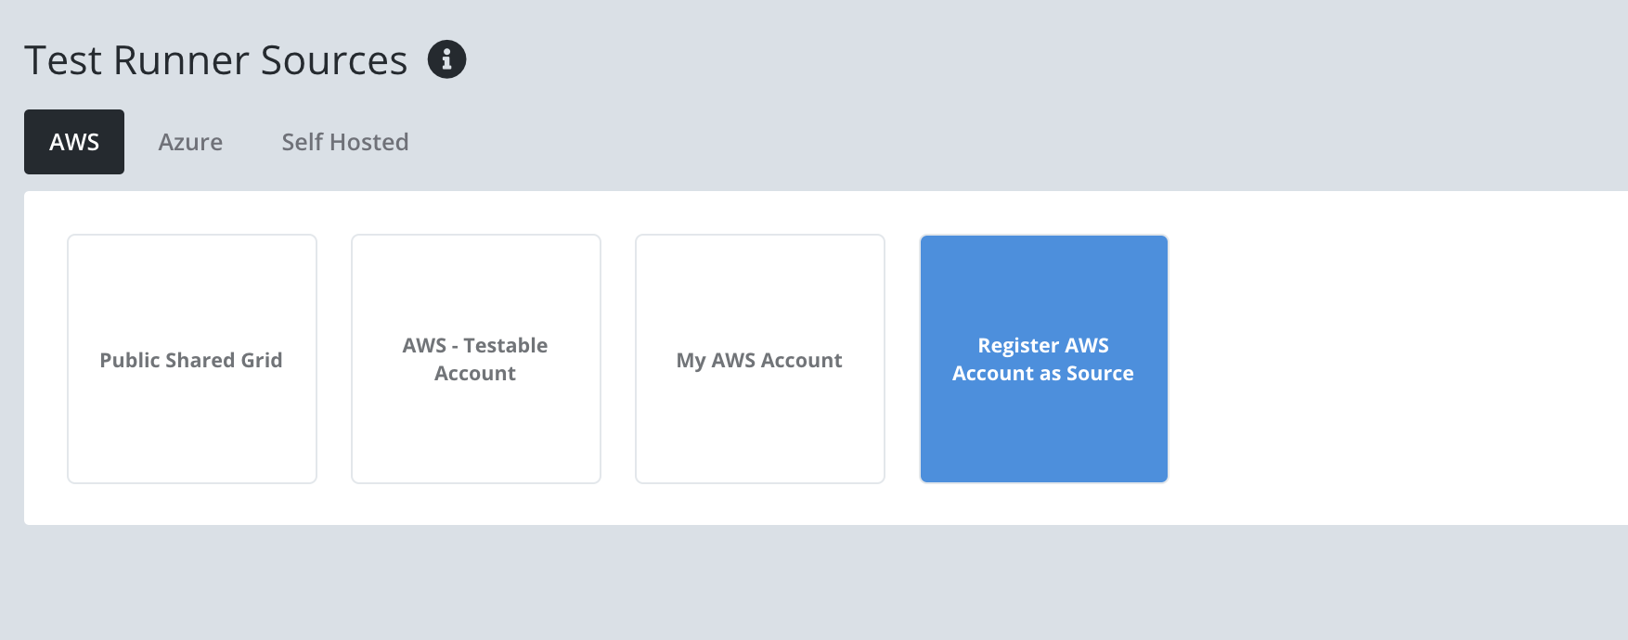
Task: Select the My AWS Account card
Action: click(760, 359)
